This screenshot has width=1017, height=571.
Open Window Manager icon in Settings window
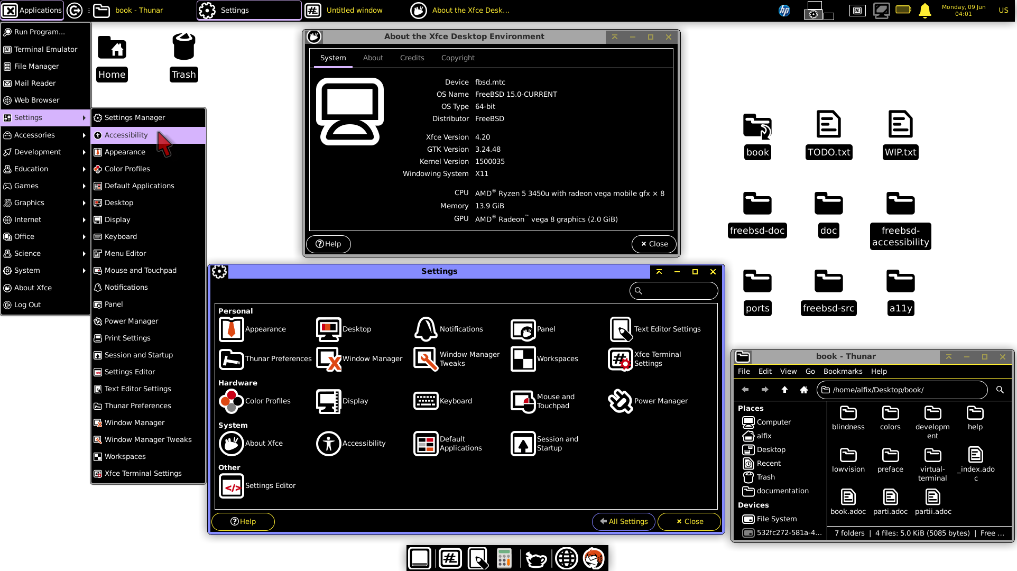[x=329, y=358]
